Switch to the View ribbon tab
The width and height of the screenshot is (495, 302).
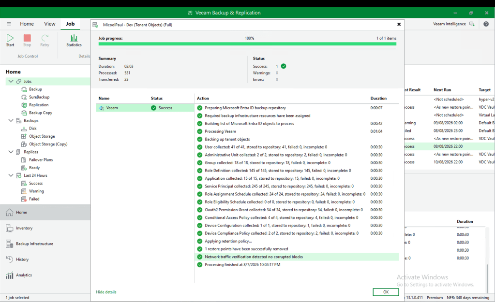49,24
